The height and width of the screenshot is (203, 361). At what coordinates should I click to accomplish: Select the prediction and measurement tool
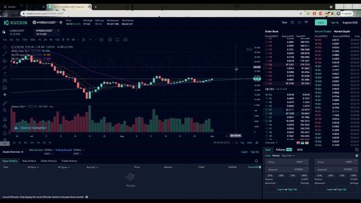click(5, 88)
